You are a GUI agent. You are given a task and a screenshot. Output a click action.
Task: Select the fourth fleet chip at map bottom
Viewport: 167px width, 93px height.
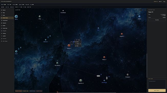pyautogui.click(x=39, y=91)
